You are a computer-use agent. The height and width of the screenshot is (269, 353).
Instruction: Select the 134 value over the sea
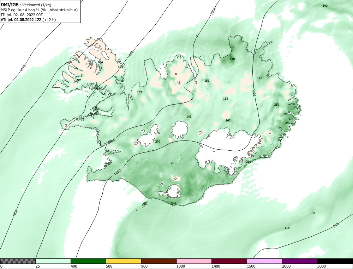point(313,213)
